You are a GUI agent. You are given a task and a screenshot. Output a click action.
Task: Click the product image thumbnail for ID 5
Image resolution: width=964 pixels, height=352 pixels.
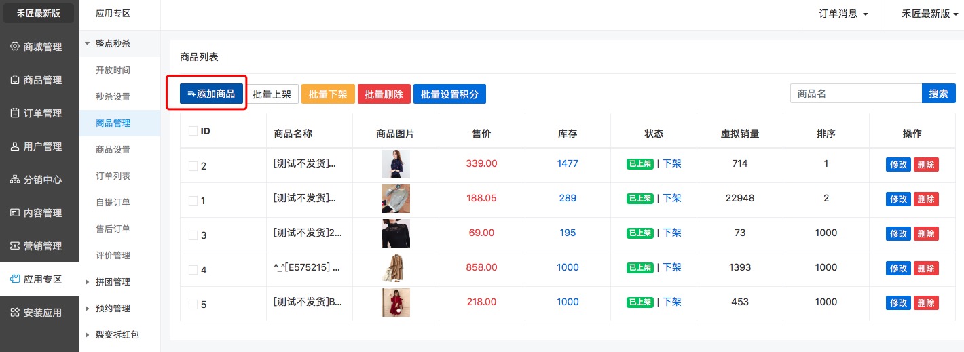coord(395,302)
